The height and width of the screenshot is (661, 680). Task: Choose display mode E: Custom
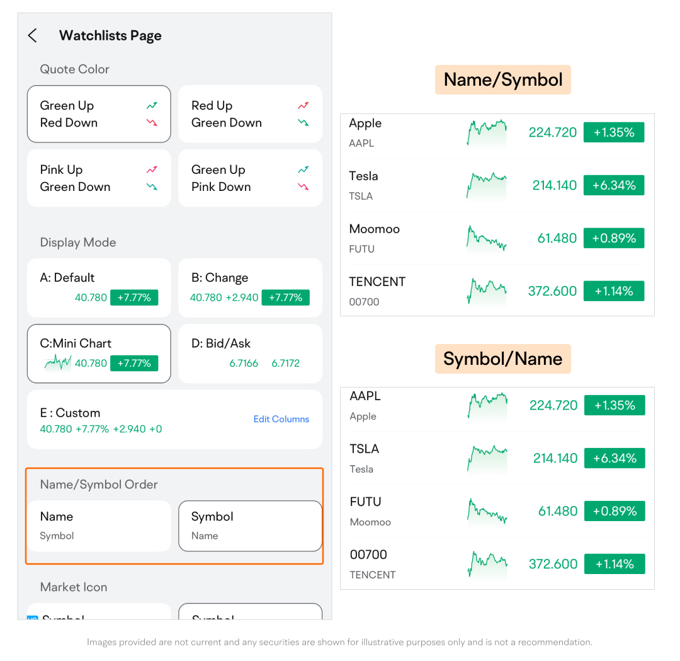[175, 420]
